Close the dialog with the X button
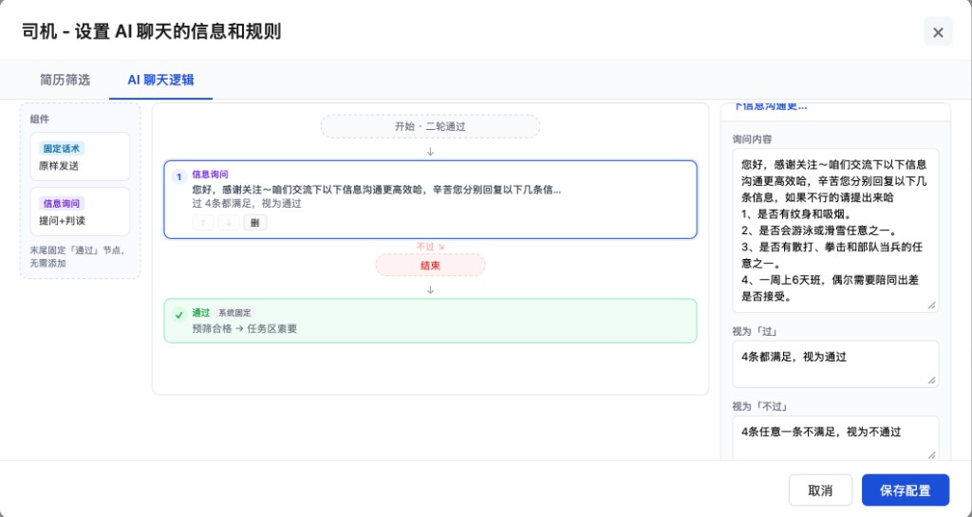 [938, 31]
